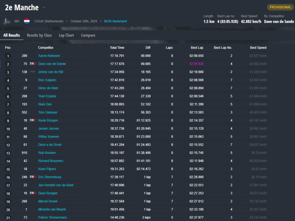Click TR2 badge next to Dave Rongen

33,193
